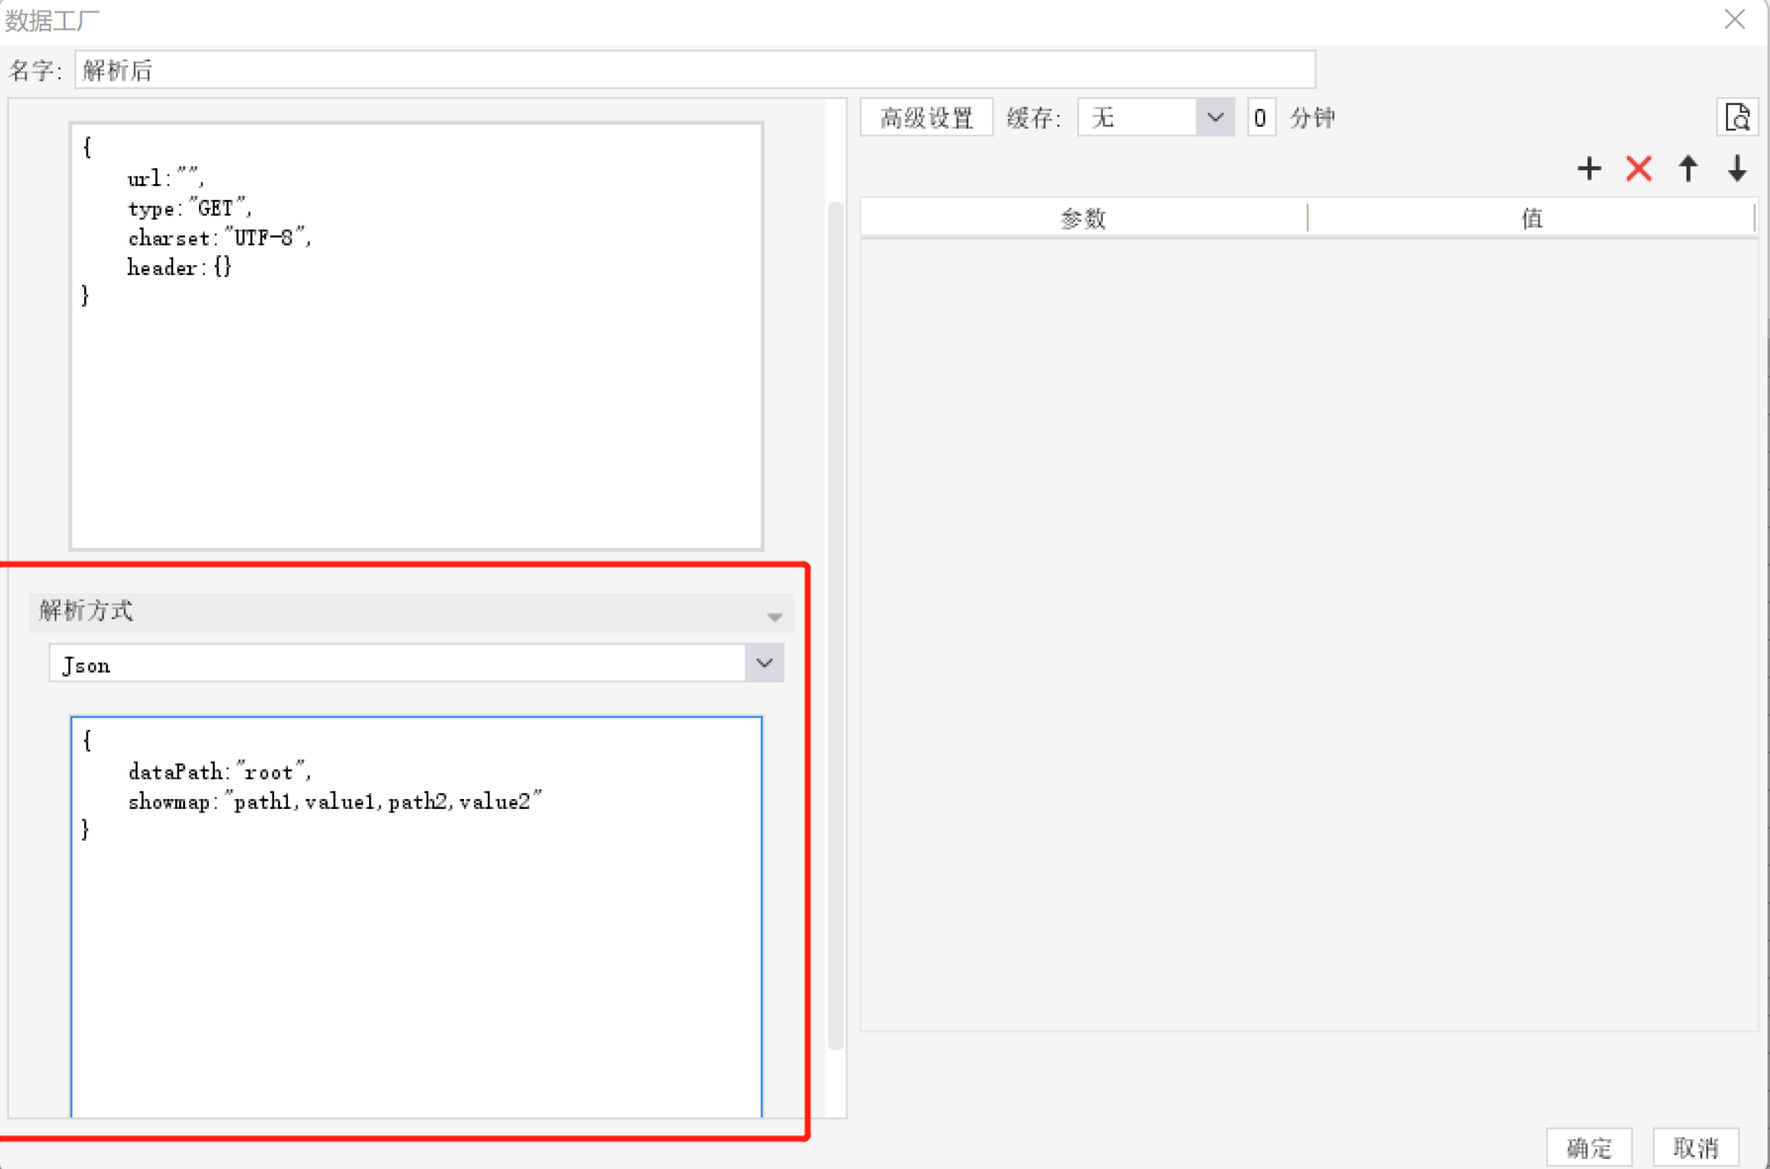Click the 参数 column header
The width and height of the screenshot is (1770, 1169).
(1083, 218)
